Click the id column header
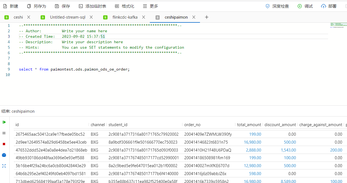This screenshot has height=183, width=347. point(17,125)
